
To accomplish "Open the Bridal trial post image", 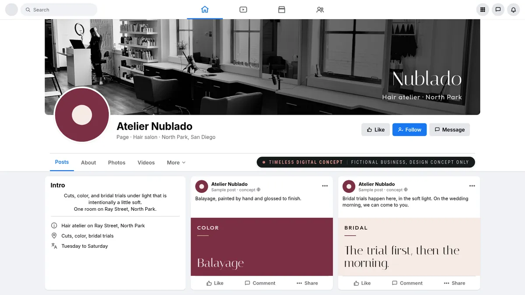I will tap(409, 247).
